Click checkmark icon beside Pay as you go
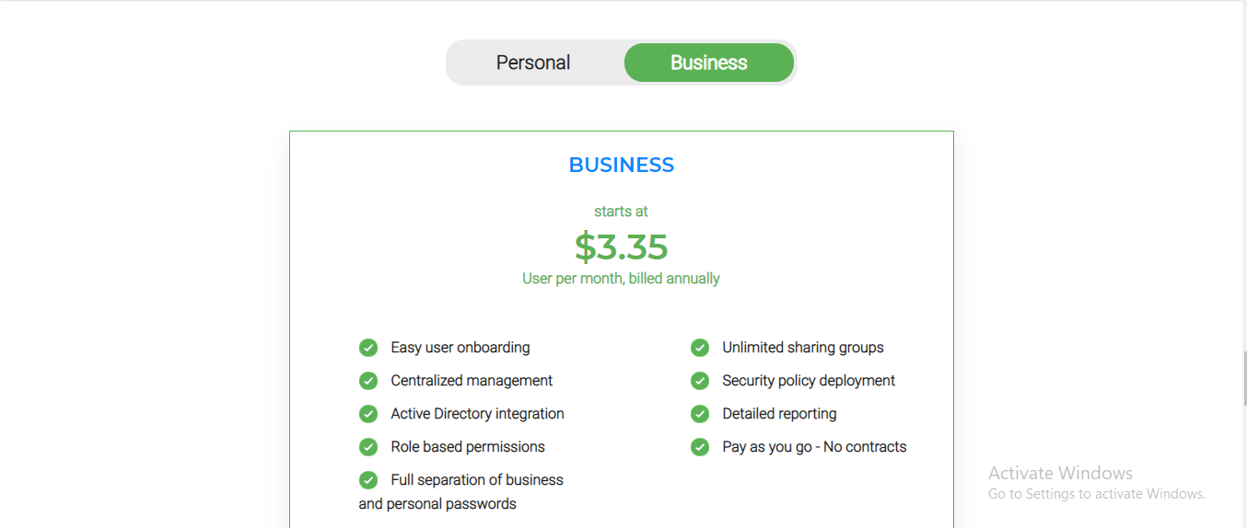 (x=700, y=447)
